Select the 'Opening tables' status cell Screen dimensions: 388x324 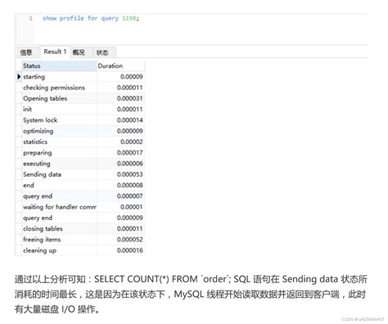[x=59, y=98]
